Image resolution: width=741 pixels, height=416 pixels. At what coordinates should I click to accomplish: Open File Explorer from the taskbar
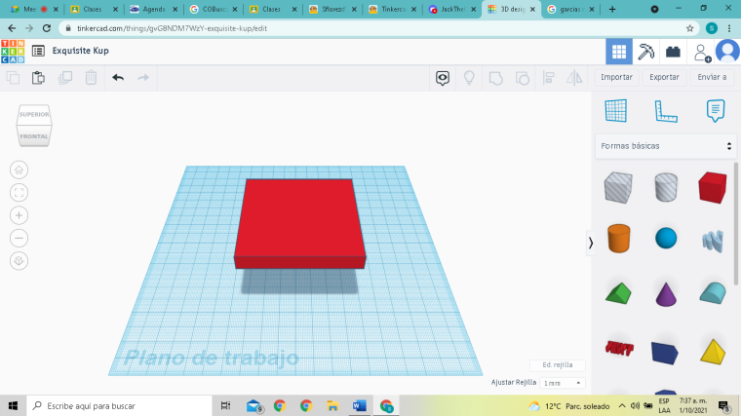(332, 405)
